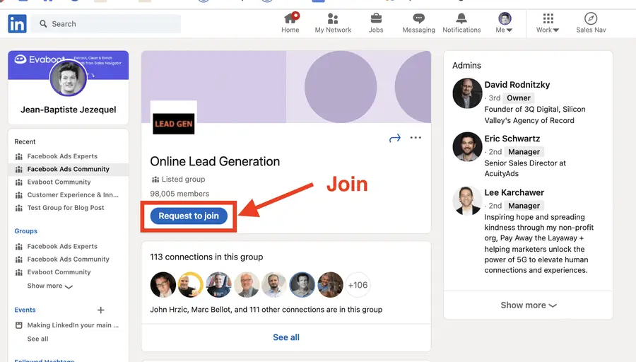The height and width of the screenshot is (362, 636).
Task: Click Lee Karchawer's avatar
Action: (x=467, y=201)
